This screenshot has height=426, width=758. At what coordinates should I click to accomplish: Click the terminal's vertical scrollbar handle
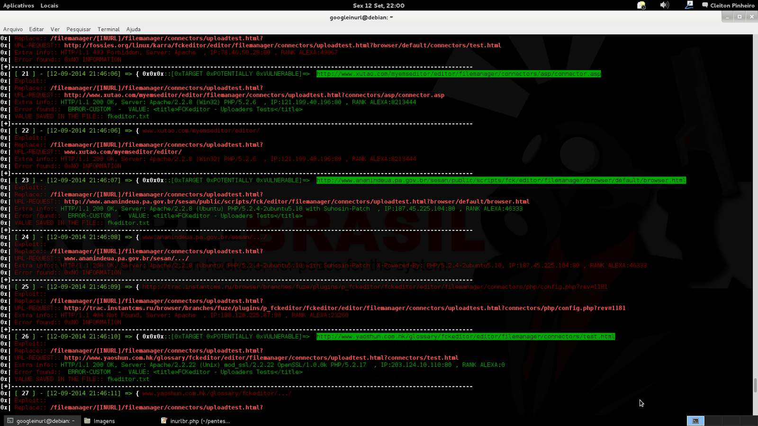tap(755, 385)
